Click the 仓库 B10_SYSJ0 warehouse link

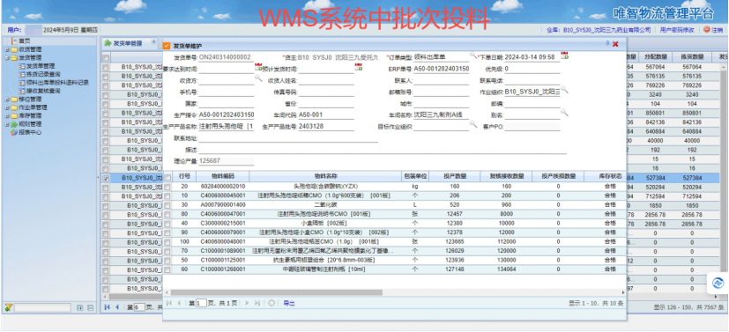pos(599,30)
